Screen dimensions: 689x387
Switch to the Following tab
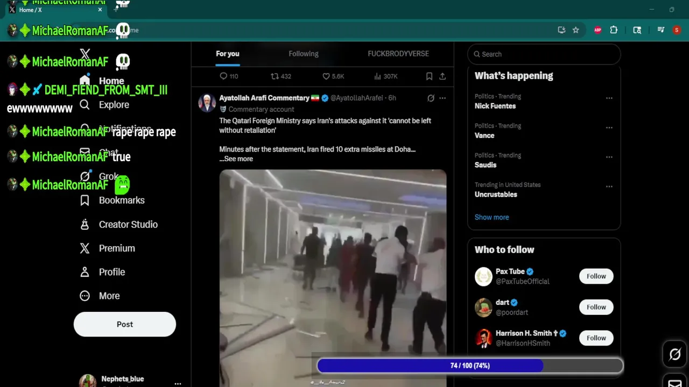304,54
